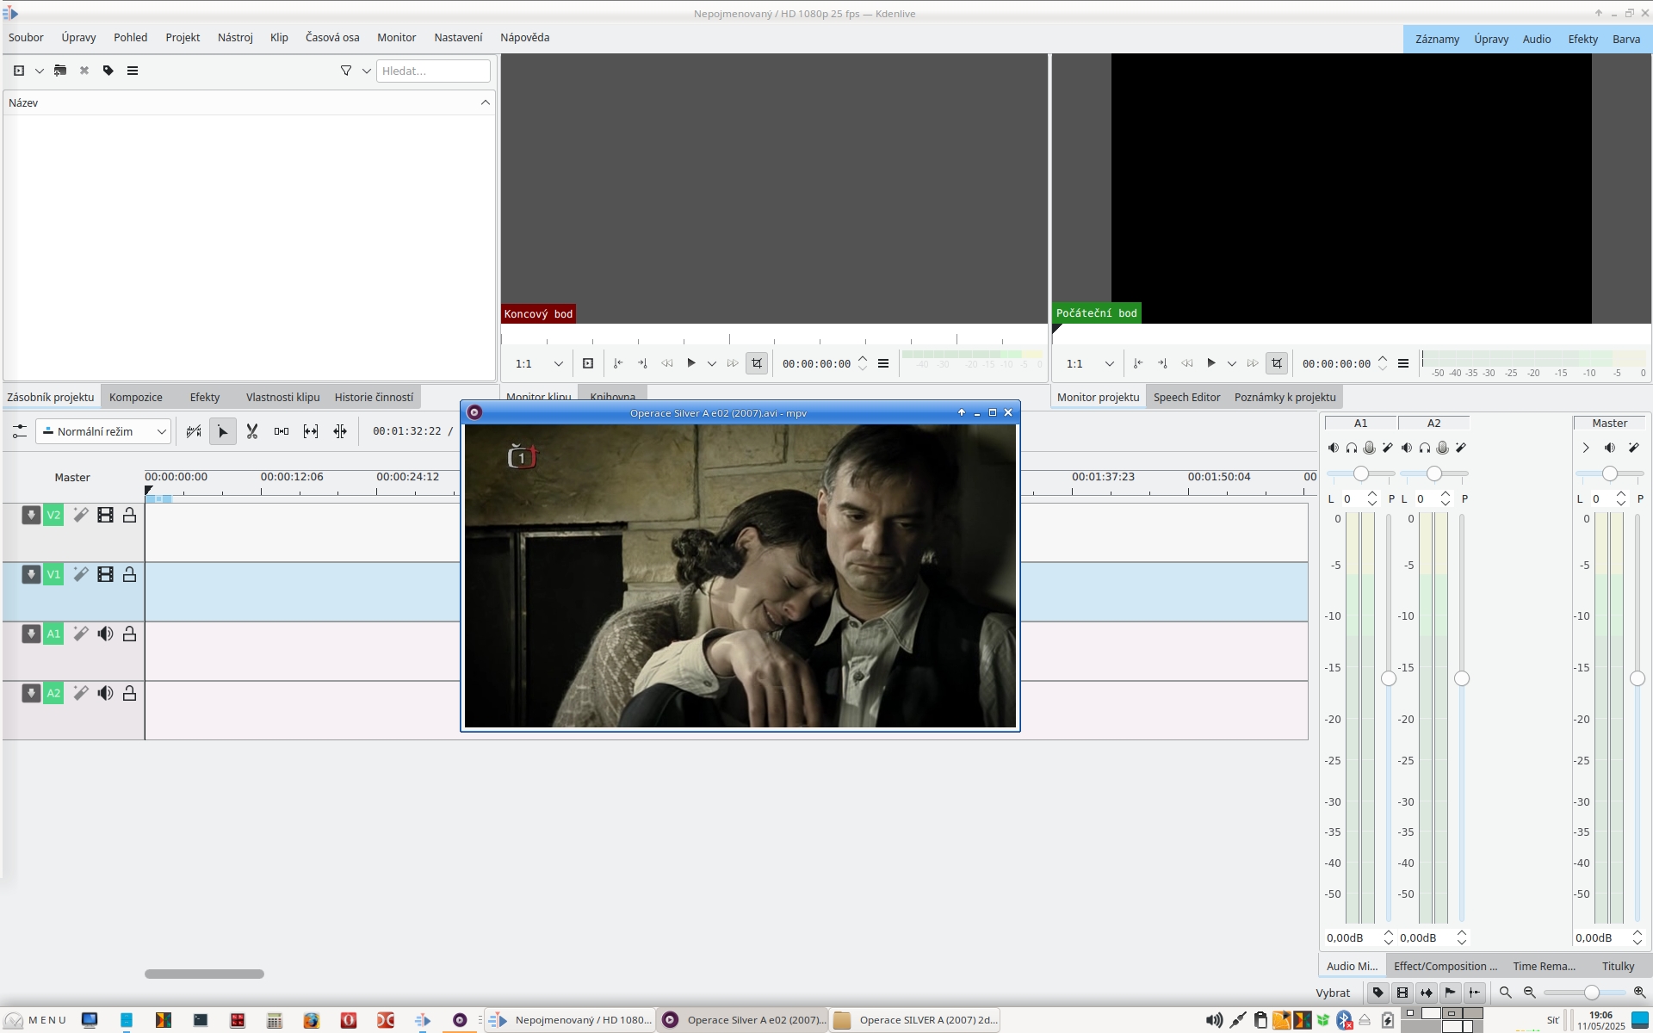Viewport: 1653px width, 1033px height.
Task: Hide video of track V1
Action: pos(105,574)
